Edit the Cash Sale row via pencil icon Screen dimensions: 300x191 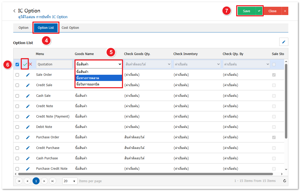coord(28,96)
